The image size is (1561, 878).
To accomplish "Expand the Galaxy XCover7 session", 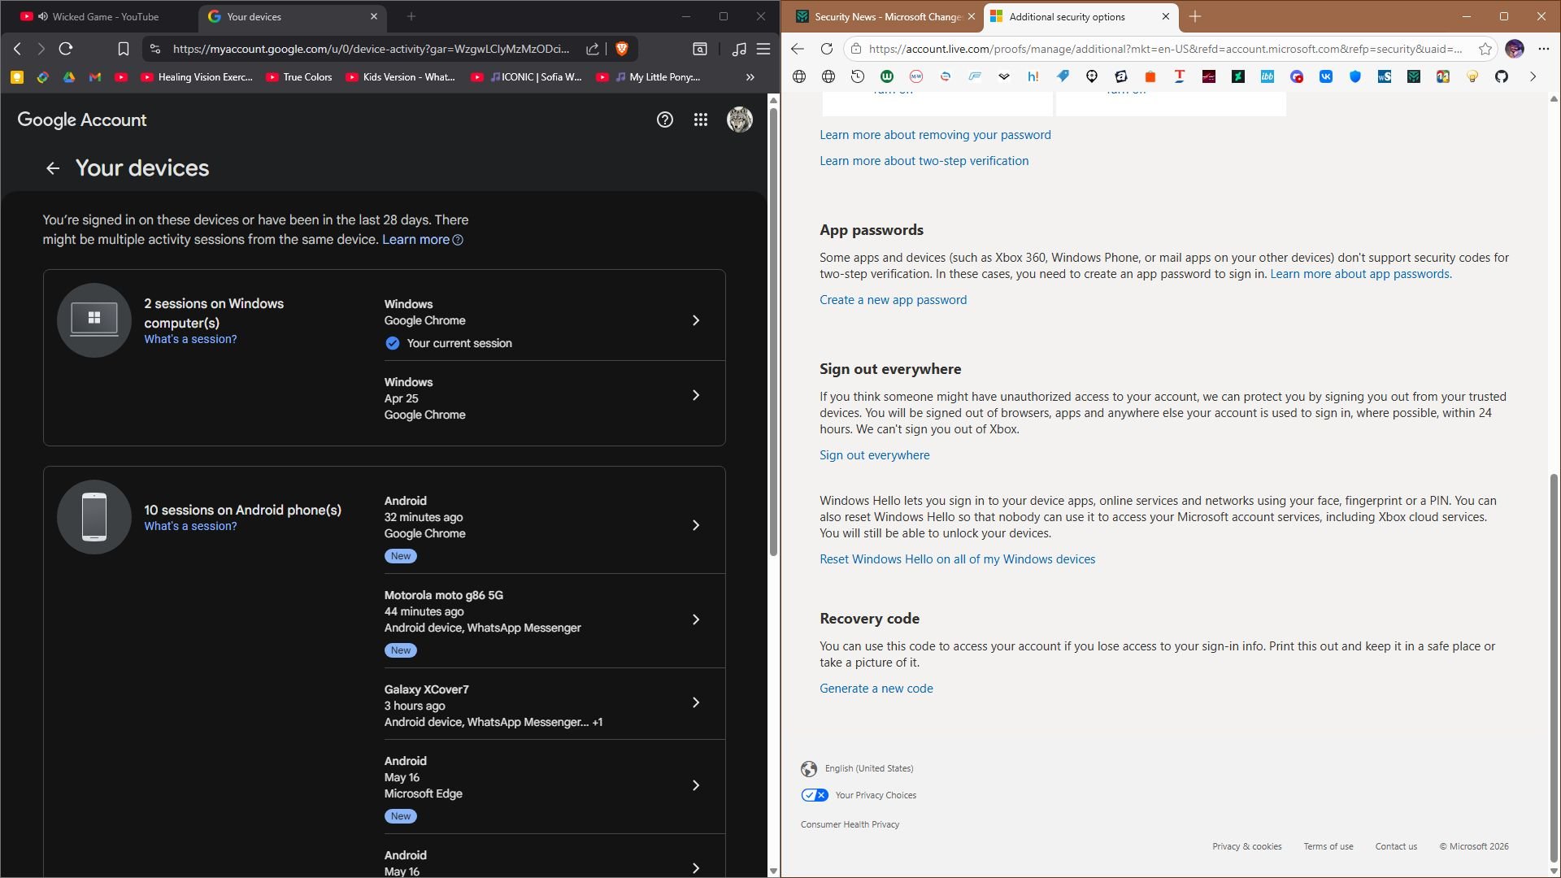I will point(554,704).
